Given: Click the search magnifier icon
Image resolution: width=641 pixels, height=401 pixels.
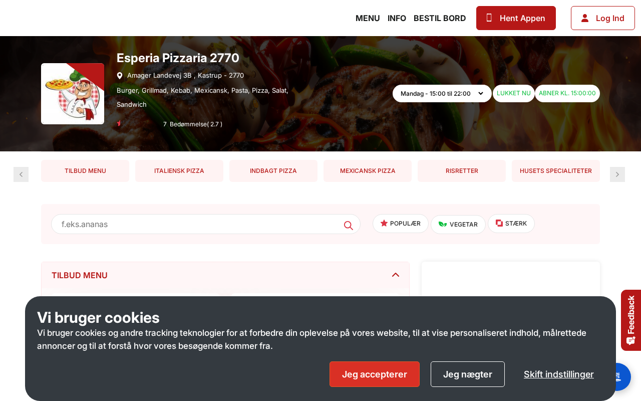Looking at the screenshot, I should [x=349, y=225].
